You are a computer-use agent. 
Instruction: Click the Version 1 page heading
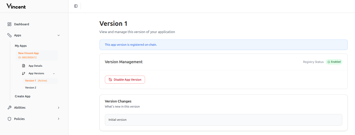point(113,24)
